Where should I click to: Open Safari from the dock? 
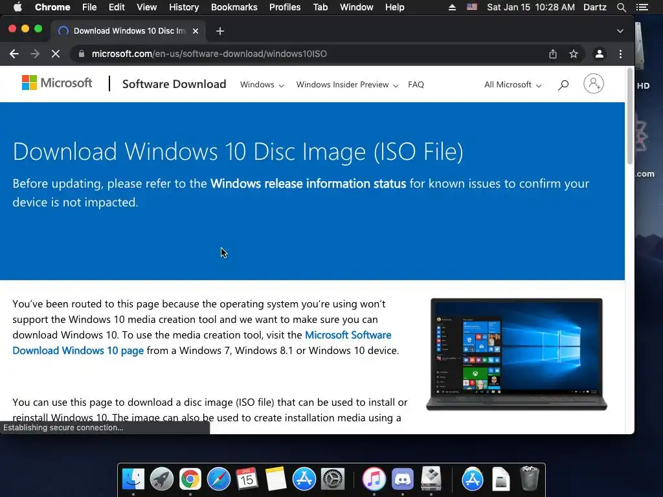click(x=219, y=479)
